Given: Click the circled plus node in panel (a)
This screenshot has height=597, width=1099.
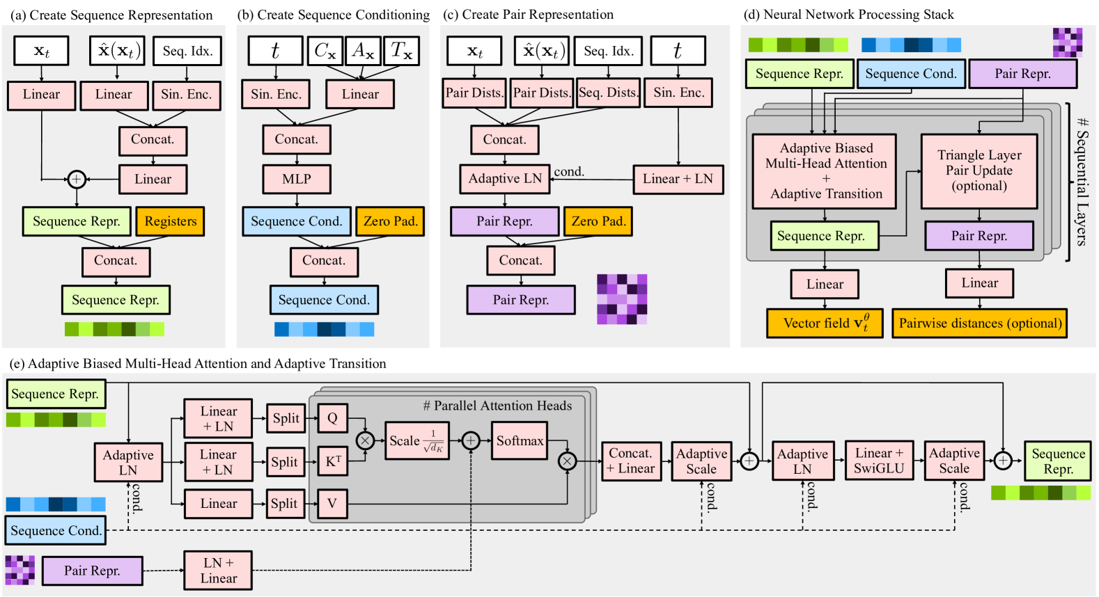Looking at the screenshot, I should 77,180.
